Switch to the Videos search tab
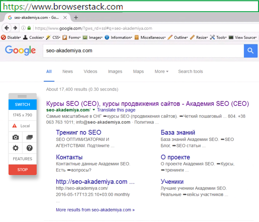Viewport: 259px width, 222px height. click(x=90, y=72)
